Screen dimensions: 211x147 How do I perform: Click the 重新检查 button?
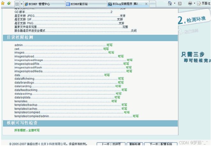coord(135,144)
